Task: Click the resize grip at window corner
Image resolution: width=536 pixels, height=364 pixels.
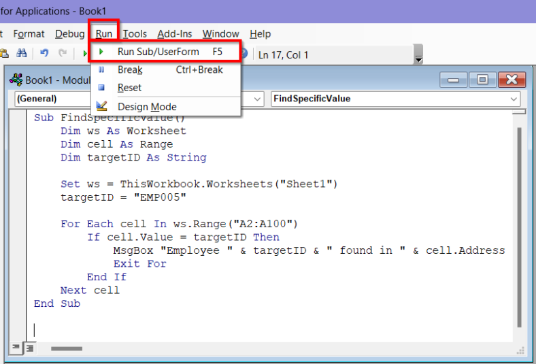Action: click(521, 351)
